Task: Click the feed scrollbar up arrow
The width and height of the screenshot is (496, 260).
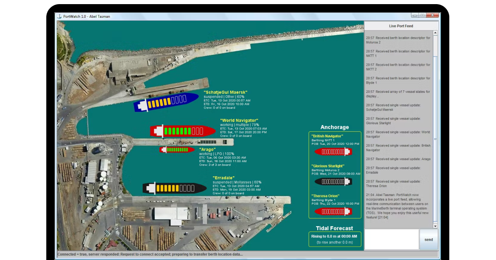Action: 435,33
